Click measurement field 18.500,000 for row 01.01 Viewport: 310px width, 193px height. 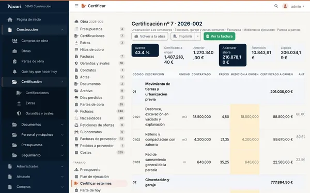click(x=245, y=117)
